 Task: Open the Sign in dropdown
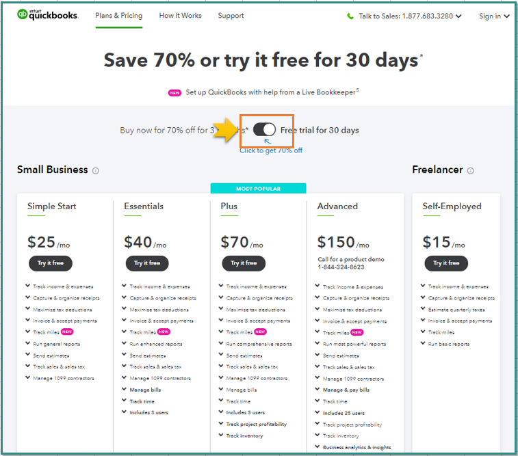pos(493,16)
